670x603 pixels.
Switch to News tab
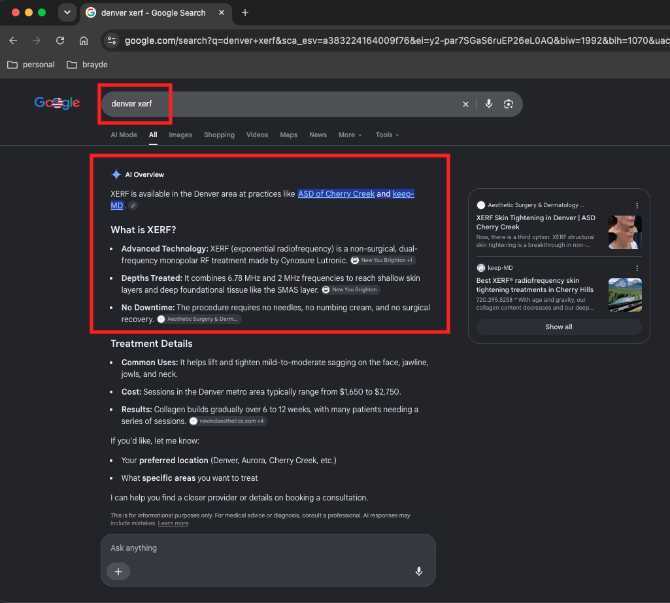coord(318,135)
